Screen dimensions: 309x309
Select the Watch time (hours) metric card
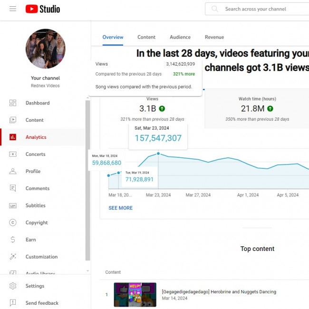(257, 109)
